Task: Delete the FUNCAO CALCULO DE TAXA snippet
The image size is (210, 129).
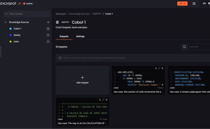Action: (107, 100)
